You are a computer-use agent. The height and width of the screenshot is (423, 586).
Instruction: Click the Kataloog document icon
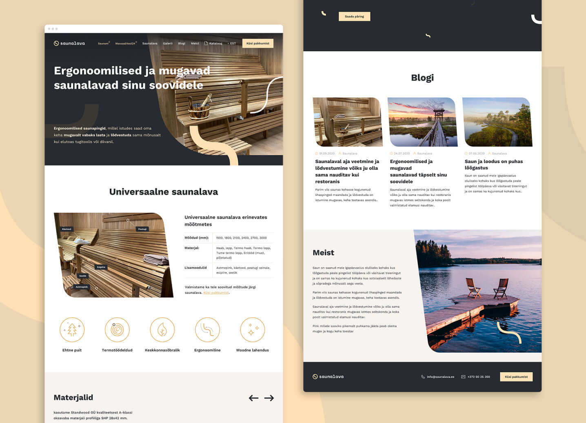[x=206, y=43]
